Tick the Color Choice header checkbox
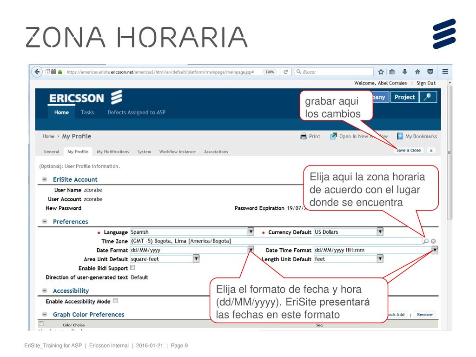This screenshot has height=357, width=476. pyautogui.click(x=41, y=324)
